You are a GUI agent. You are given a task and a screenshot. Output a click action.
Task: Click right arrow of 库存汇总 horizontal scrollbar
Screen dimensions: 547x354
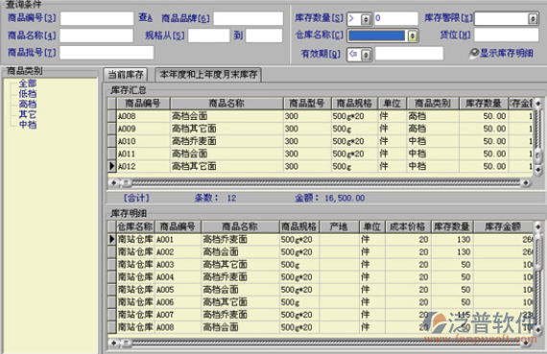pos(526,182)
